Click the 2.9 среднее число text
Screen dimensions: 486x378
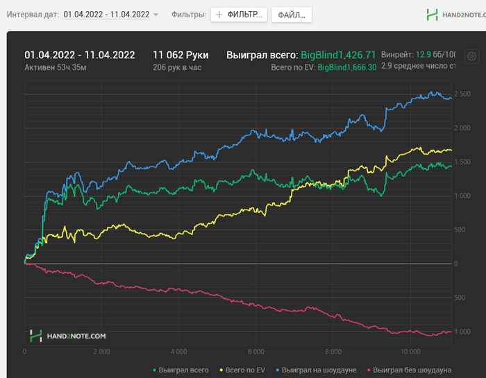[418, 66]
